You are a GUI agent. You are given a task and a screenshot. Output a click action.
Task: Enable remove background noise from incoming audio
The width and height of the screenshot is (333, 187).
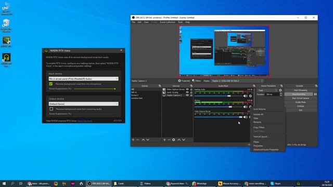(51, 109)
